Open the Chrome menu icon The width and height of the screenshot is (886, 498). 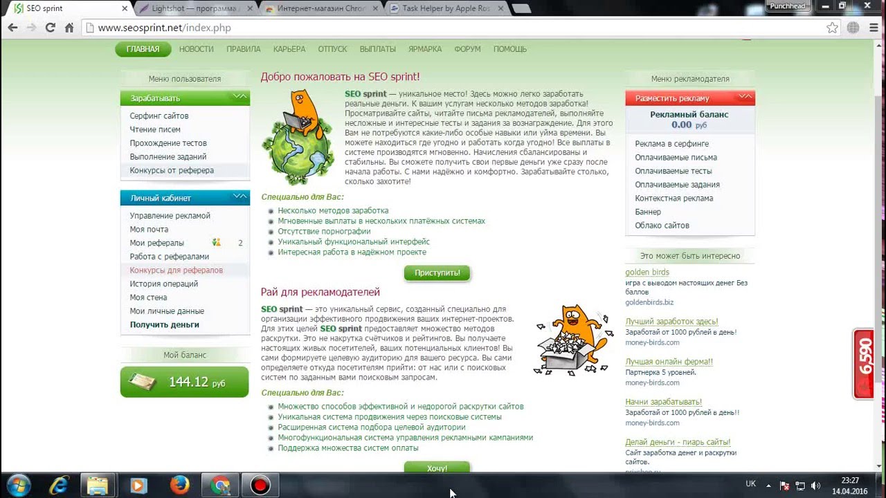click(x=872, y=28)
